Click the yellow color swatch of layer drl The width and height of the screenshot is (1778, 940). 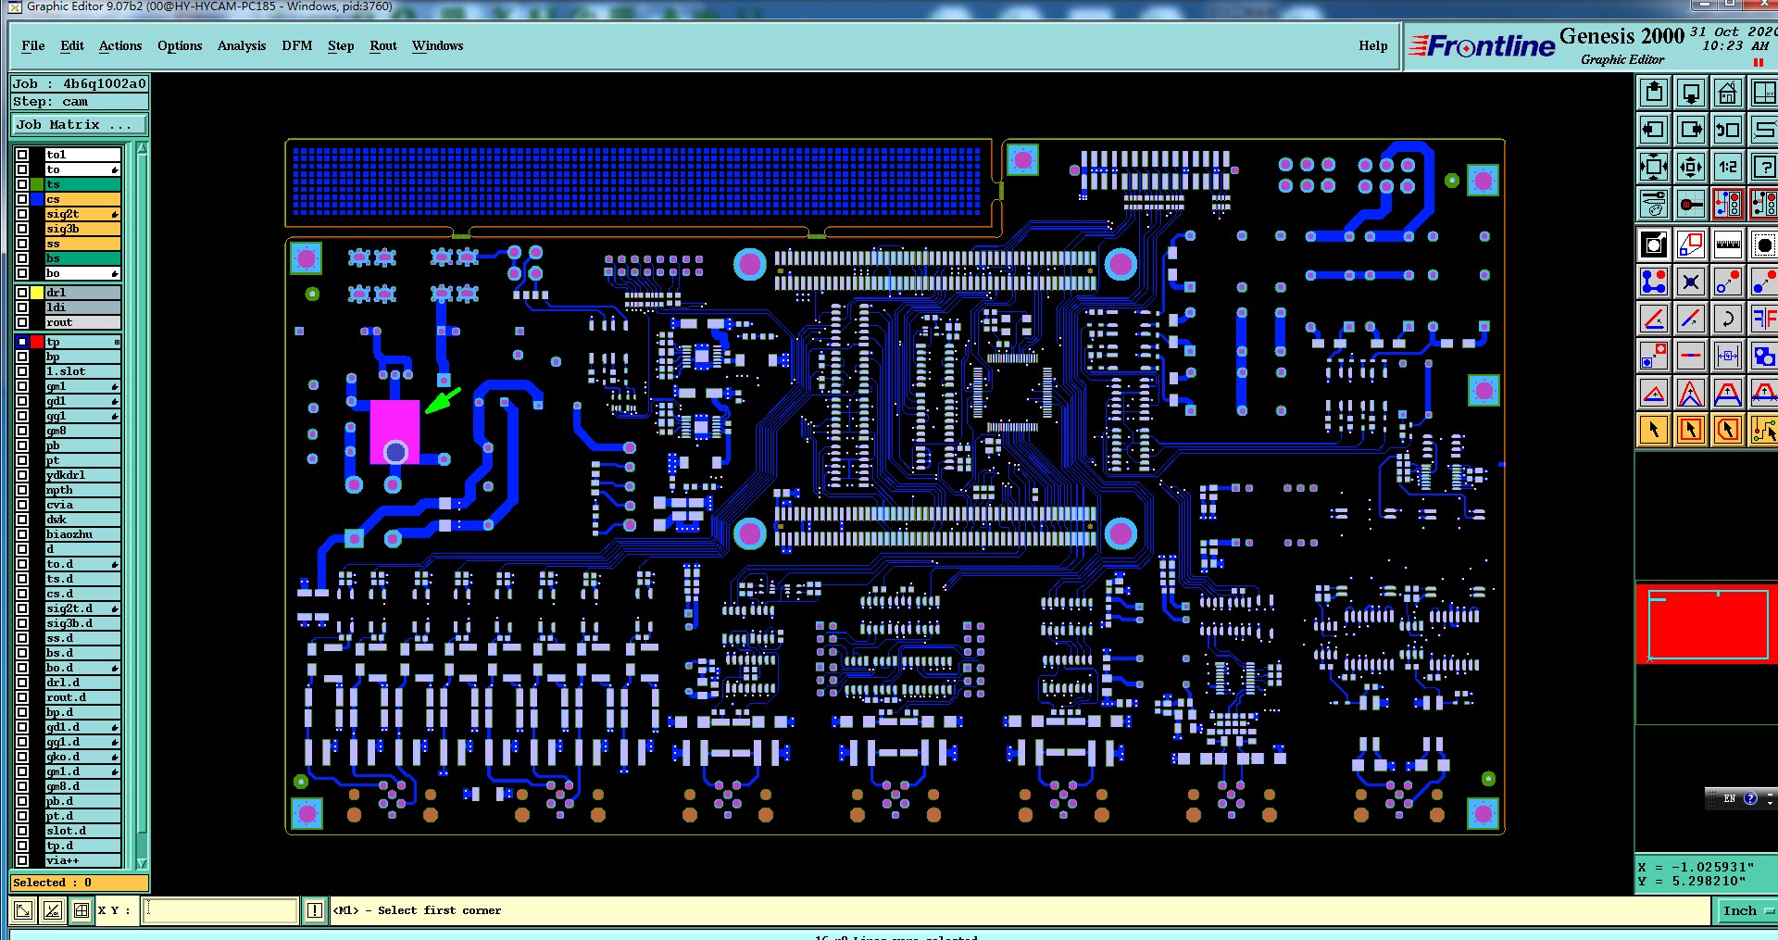click(x=37, y=293)
